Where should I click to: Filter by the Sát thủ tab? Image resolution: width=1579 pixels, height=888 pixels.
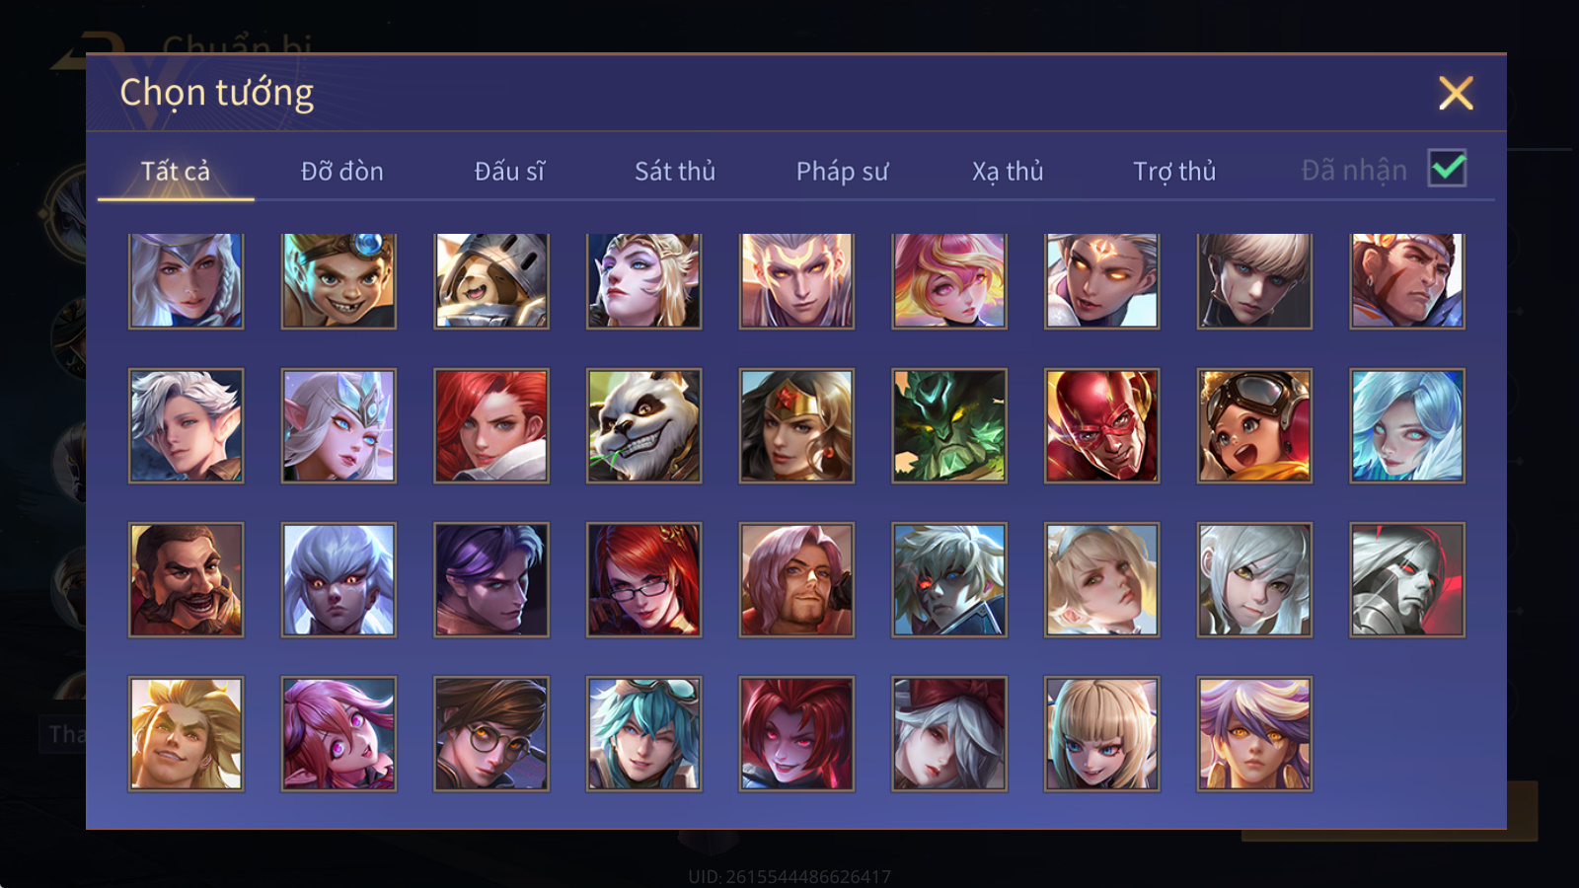pyautogui.click(x=675, y=171)
